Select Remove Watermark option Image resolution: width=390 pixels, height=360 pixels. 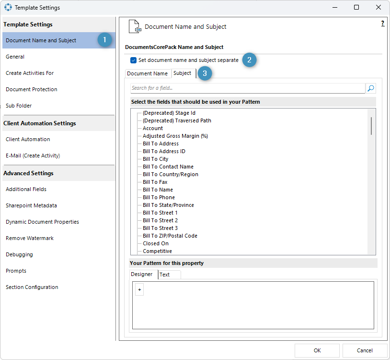point(59,238)
